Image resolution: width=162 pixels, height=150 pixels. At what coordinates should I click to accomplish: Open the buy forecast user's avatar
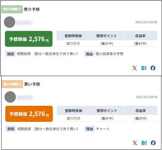pyautogui.click(x=10, y=97)
